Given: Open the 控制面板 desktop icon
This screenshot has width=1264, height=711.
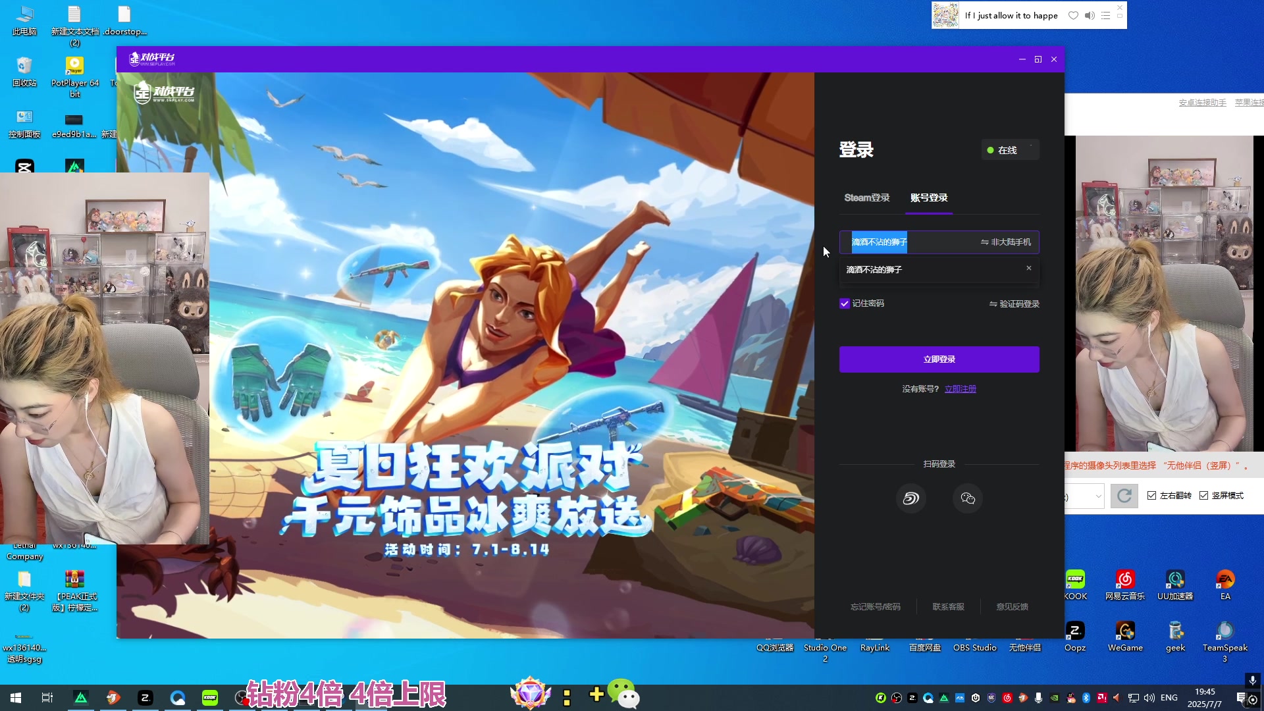Looking at the screenshot, I should coord(24,123).
